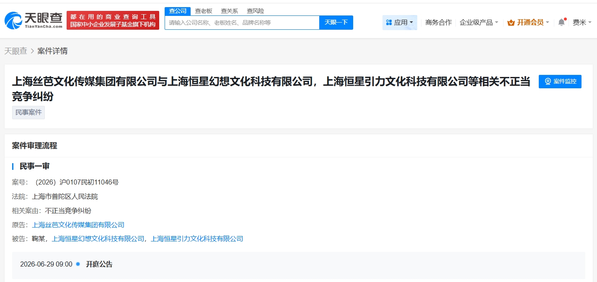Click the red national fund banner
Viewport: 597px width, 282px height.
(113, 20)
